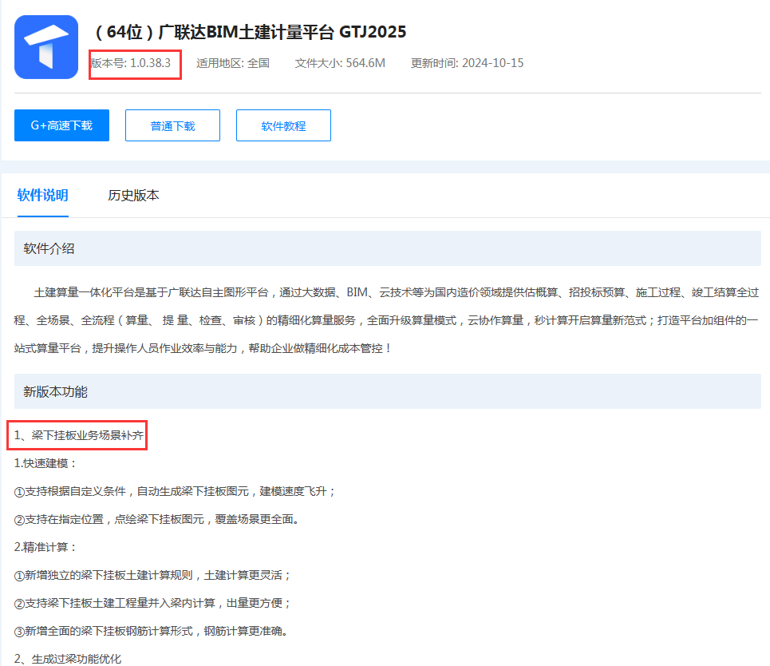Click the line ③新增全面的梁下挂板钢筋计算形式
Image resolution: width=770 pixels, height=666 pixels.
pos(151,631)
